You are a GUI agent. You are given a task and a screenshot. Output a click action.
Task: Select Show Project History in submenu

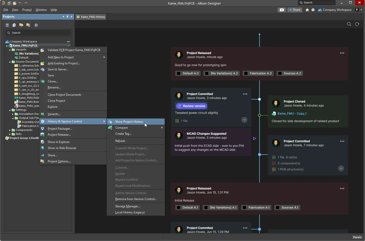(136, 122)
